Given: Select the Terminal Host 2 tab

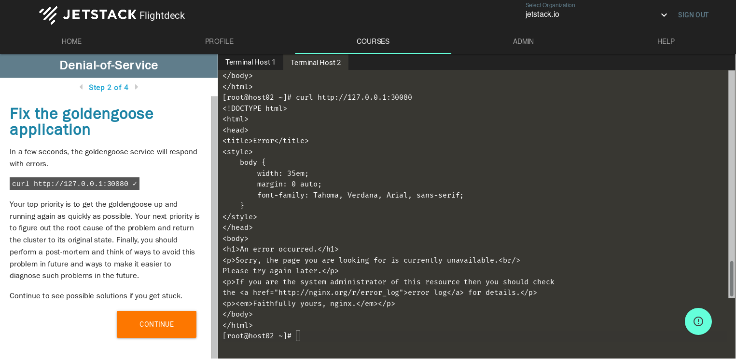Looking at the screenshot, I should click(x=316, y=63).
